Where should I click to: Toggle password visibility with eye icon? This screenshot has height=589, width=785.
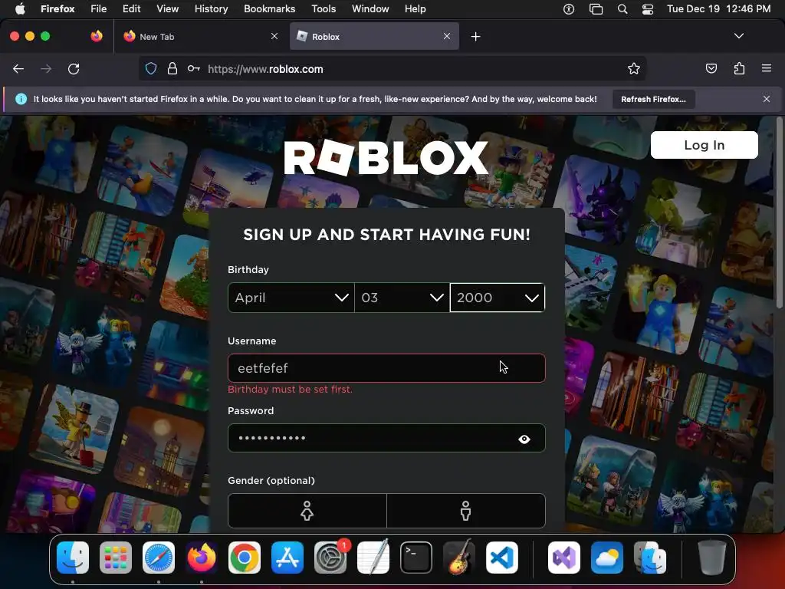(524, 439)
